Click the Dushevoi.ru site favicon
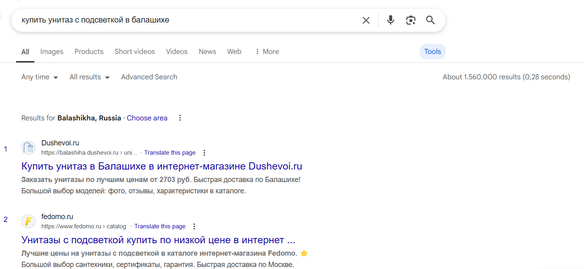Screen dimensions: 584x269 pos(28,148)
